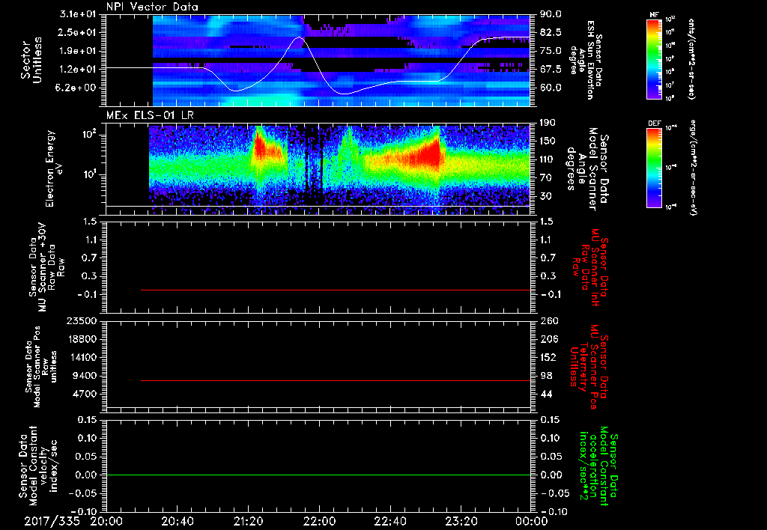Click the '20:00' time axis label
The image size is (767, 530).
(106, 521)
